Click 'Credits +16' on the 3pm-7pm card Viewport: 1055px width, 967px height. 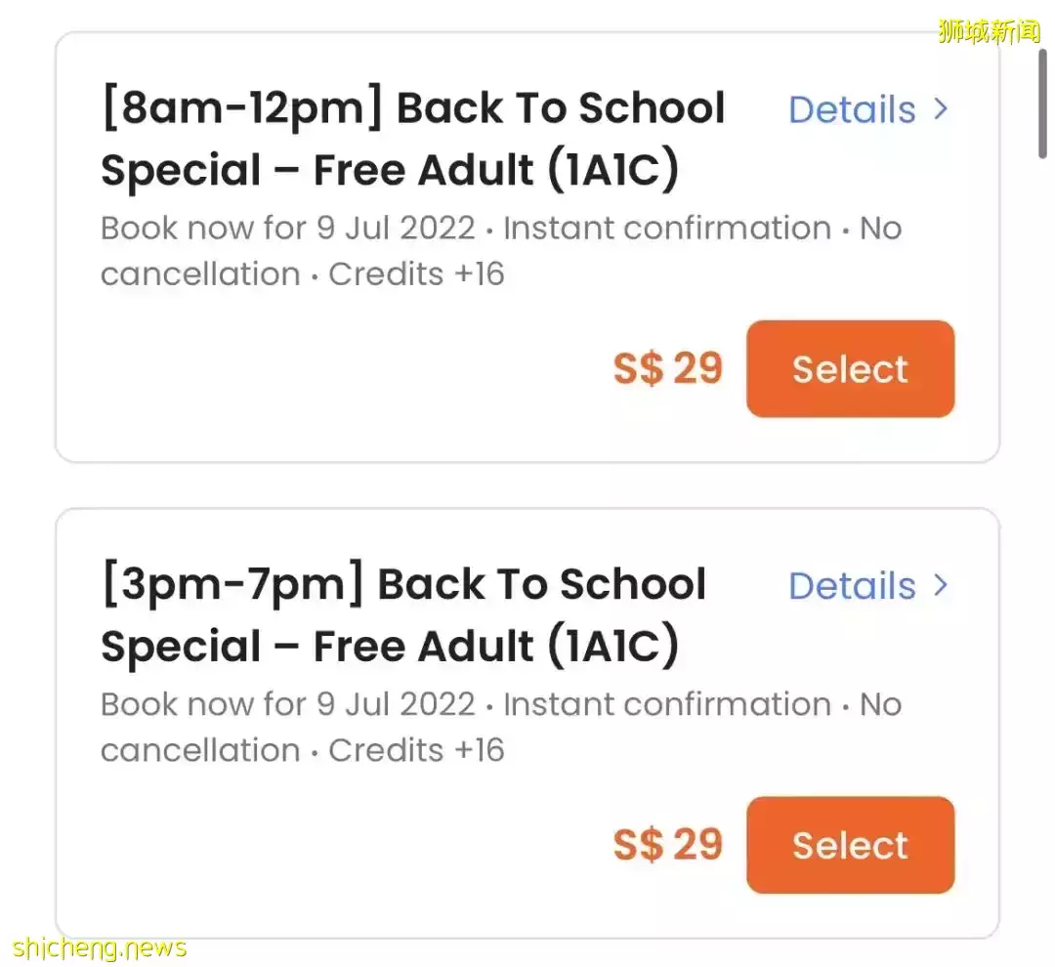pyautogui.click(x=416, y=750)
